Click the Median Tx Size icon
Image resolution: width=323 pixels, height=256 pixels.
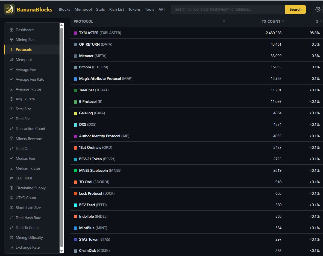11,168
